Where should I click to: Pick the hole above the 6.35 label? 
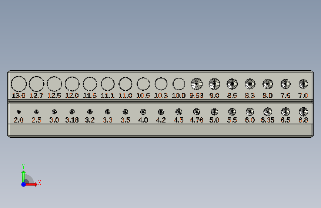pos(268,112)
